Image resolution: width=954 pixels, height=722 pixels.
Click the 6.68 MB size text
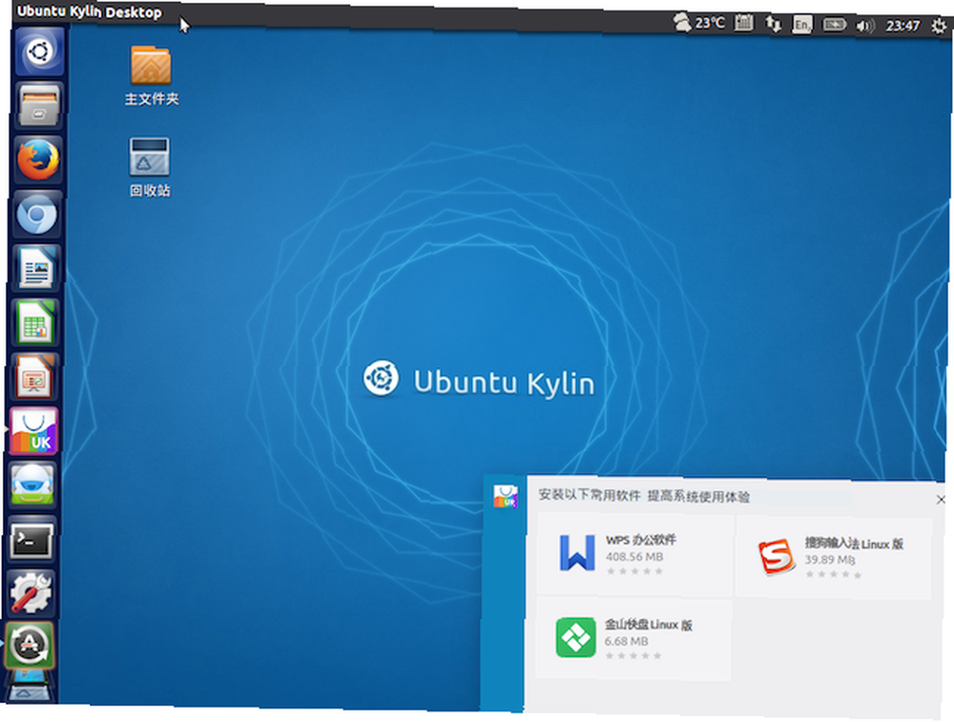[x=626, y=641]
